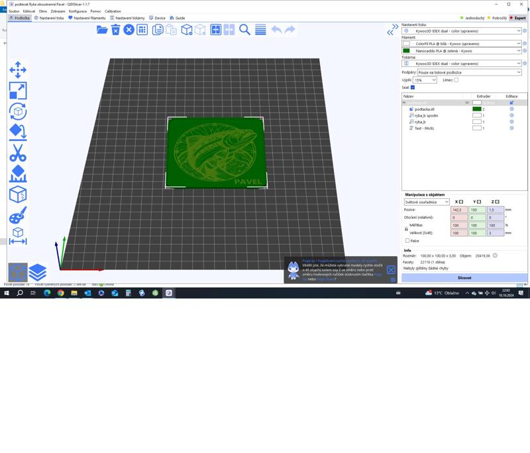Screen dimensions: 530x453
Task: Click green extruder swatch of podtacka.stl
Action: [476, 109]
